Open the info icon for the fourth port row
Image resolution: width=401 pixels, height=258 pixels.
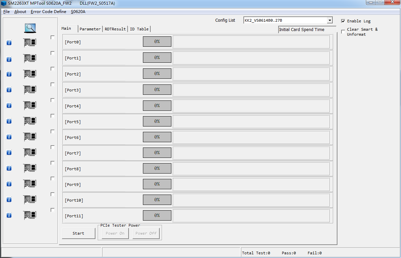click(x=9, y=90)
